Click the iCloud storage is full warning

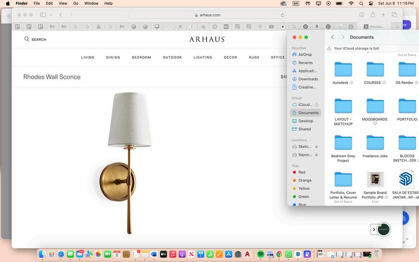pos(356,49)
